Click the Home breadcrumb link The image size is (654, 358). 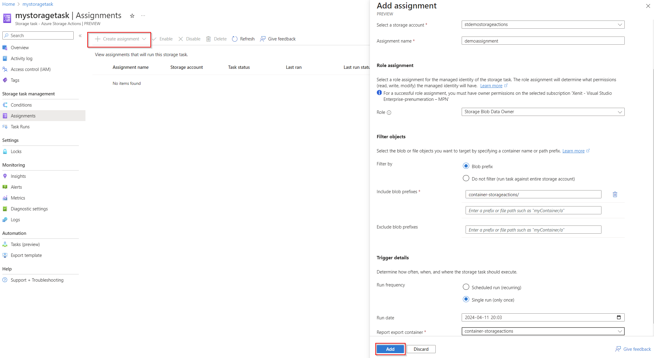[8, 4]
